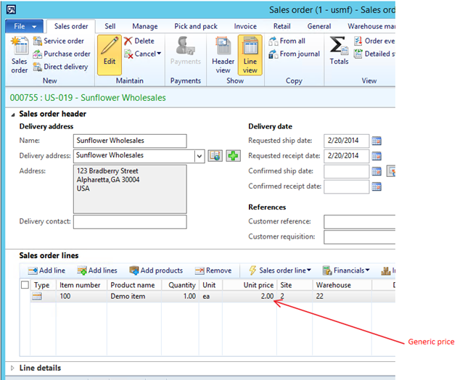
Task: Collapse the Sales order header section
Action: tap(12, 114)
